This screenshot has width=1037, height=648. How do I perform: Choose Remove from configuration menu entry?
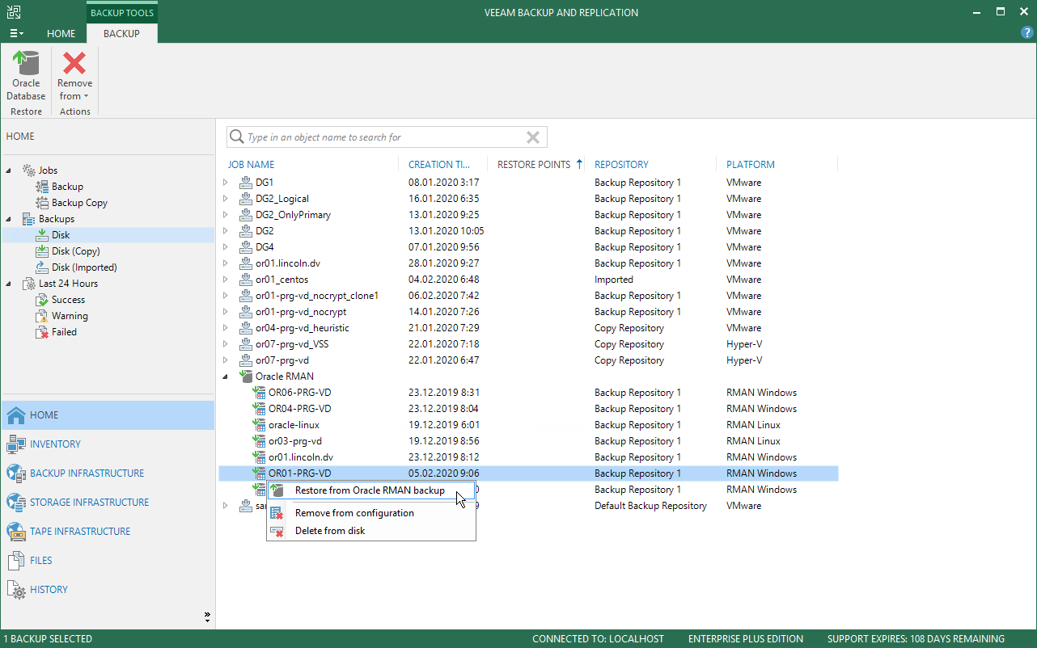[371, 513]
